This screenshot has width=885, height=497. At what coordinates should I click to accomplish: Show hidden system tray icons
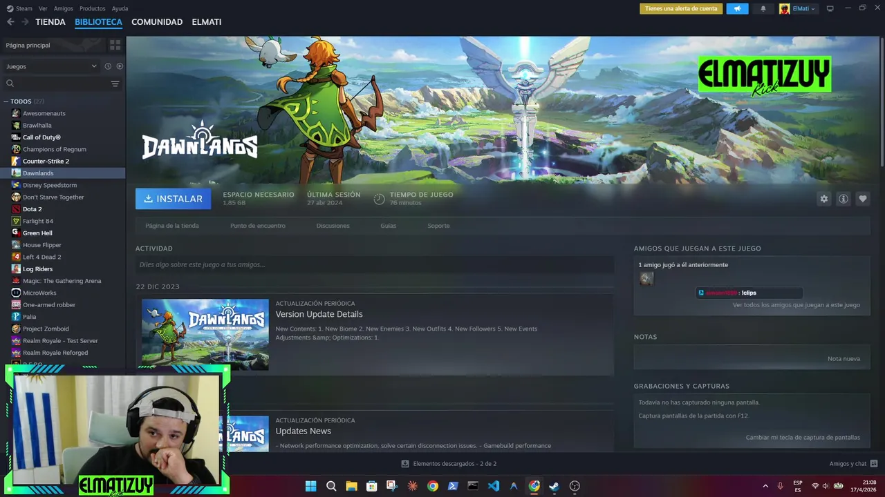(x=765, y=486)
